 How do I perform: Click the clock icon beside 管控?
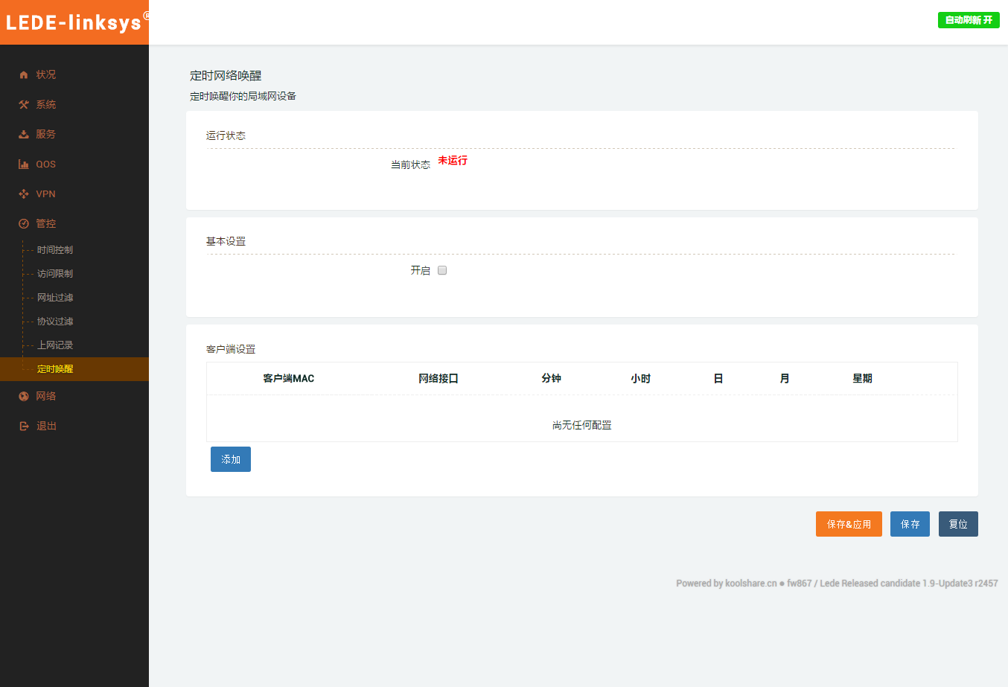(24, 224)
